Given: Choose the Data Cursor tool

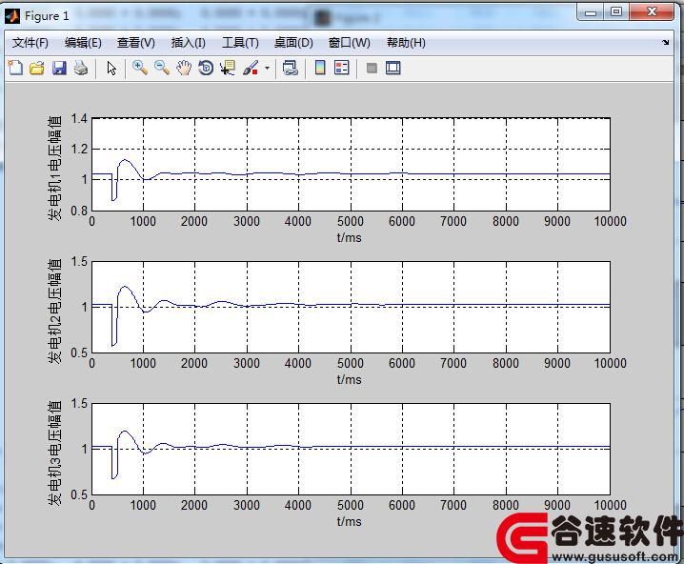Looking at the screenshot, I should coord(228,68).
